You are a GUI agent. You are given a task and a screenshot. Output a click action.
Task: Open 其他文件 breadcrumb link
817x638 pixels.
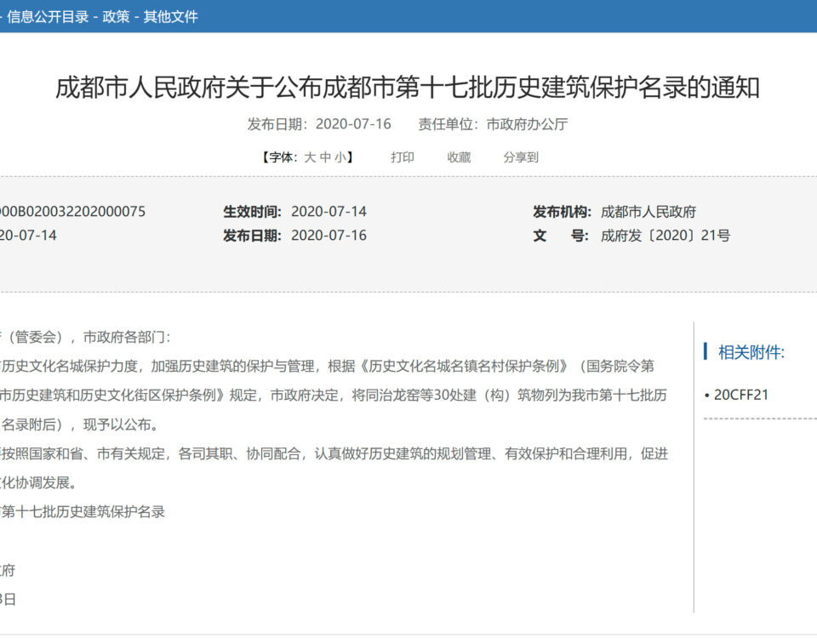click(171, 17)
